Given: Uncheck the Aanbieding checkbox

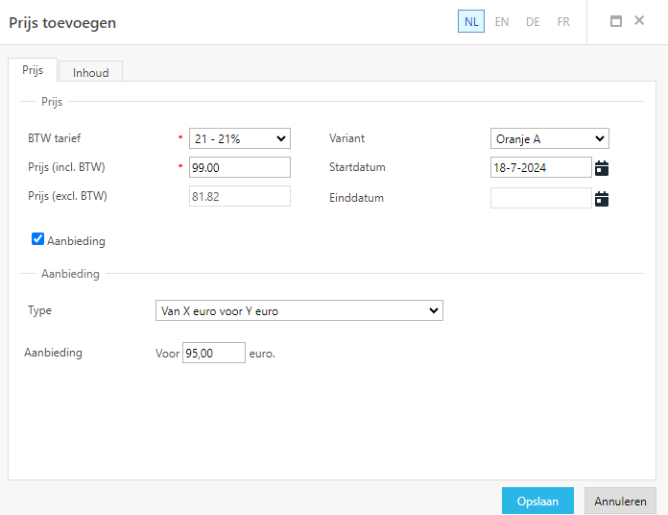Looking at the screenshot, I should point(38,238).
